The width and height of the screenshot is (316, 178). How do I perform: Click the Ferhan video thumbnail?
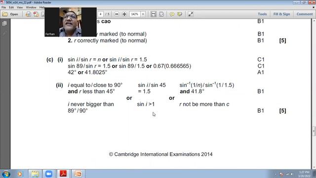click(x=71, y=22)
